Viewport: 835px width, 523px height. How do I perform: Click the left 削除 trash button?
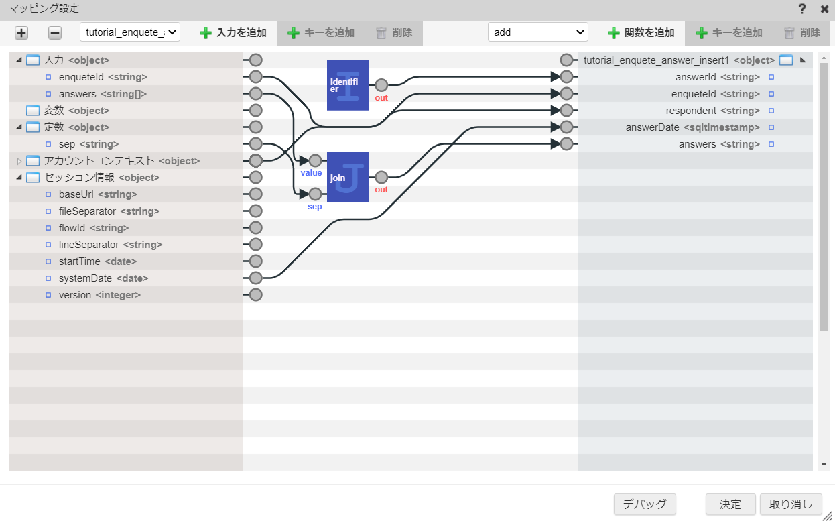coord(394,33)
